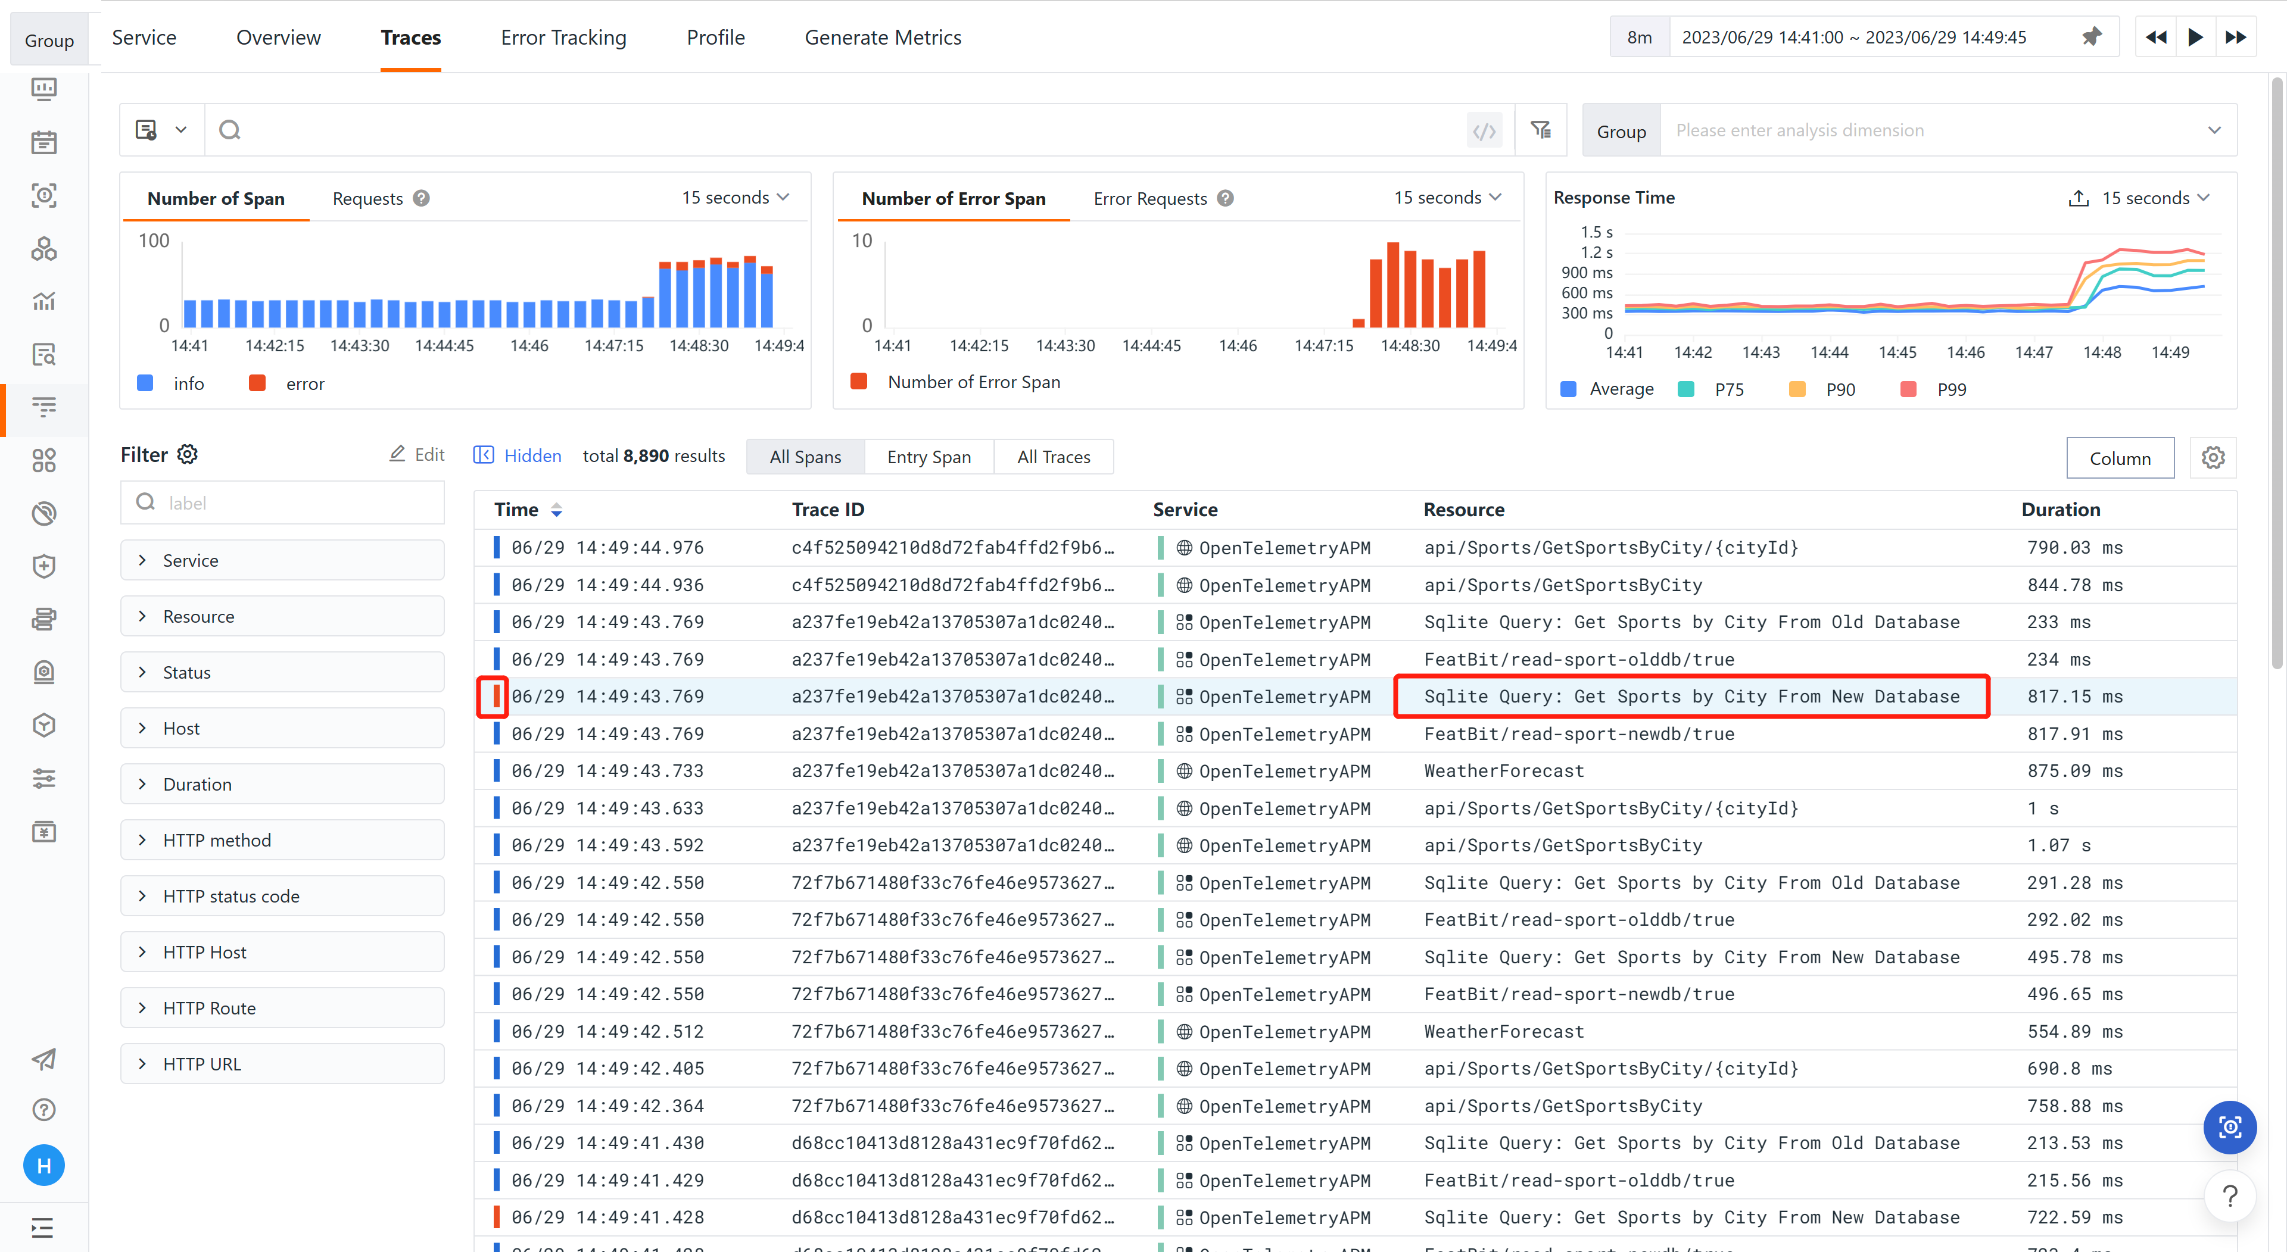2287x1252 pixels.
Task: Open the filter settings gear icon
Action: pos(188,454)
